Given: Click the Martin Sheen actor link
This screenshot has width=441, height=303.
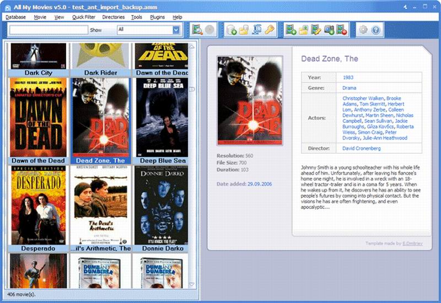Looking at the screenshot, I should click(x=379, y=115).
